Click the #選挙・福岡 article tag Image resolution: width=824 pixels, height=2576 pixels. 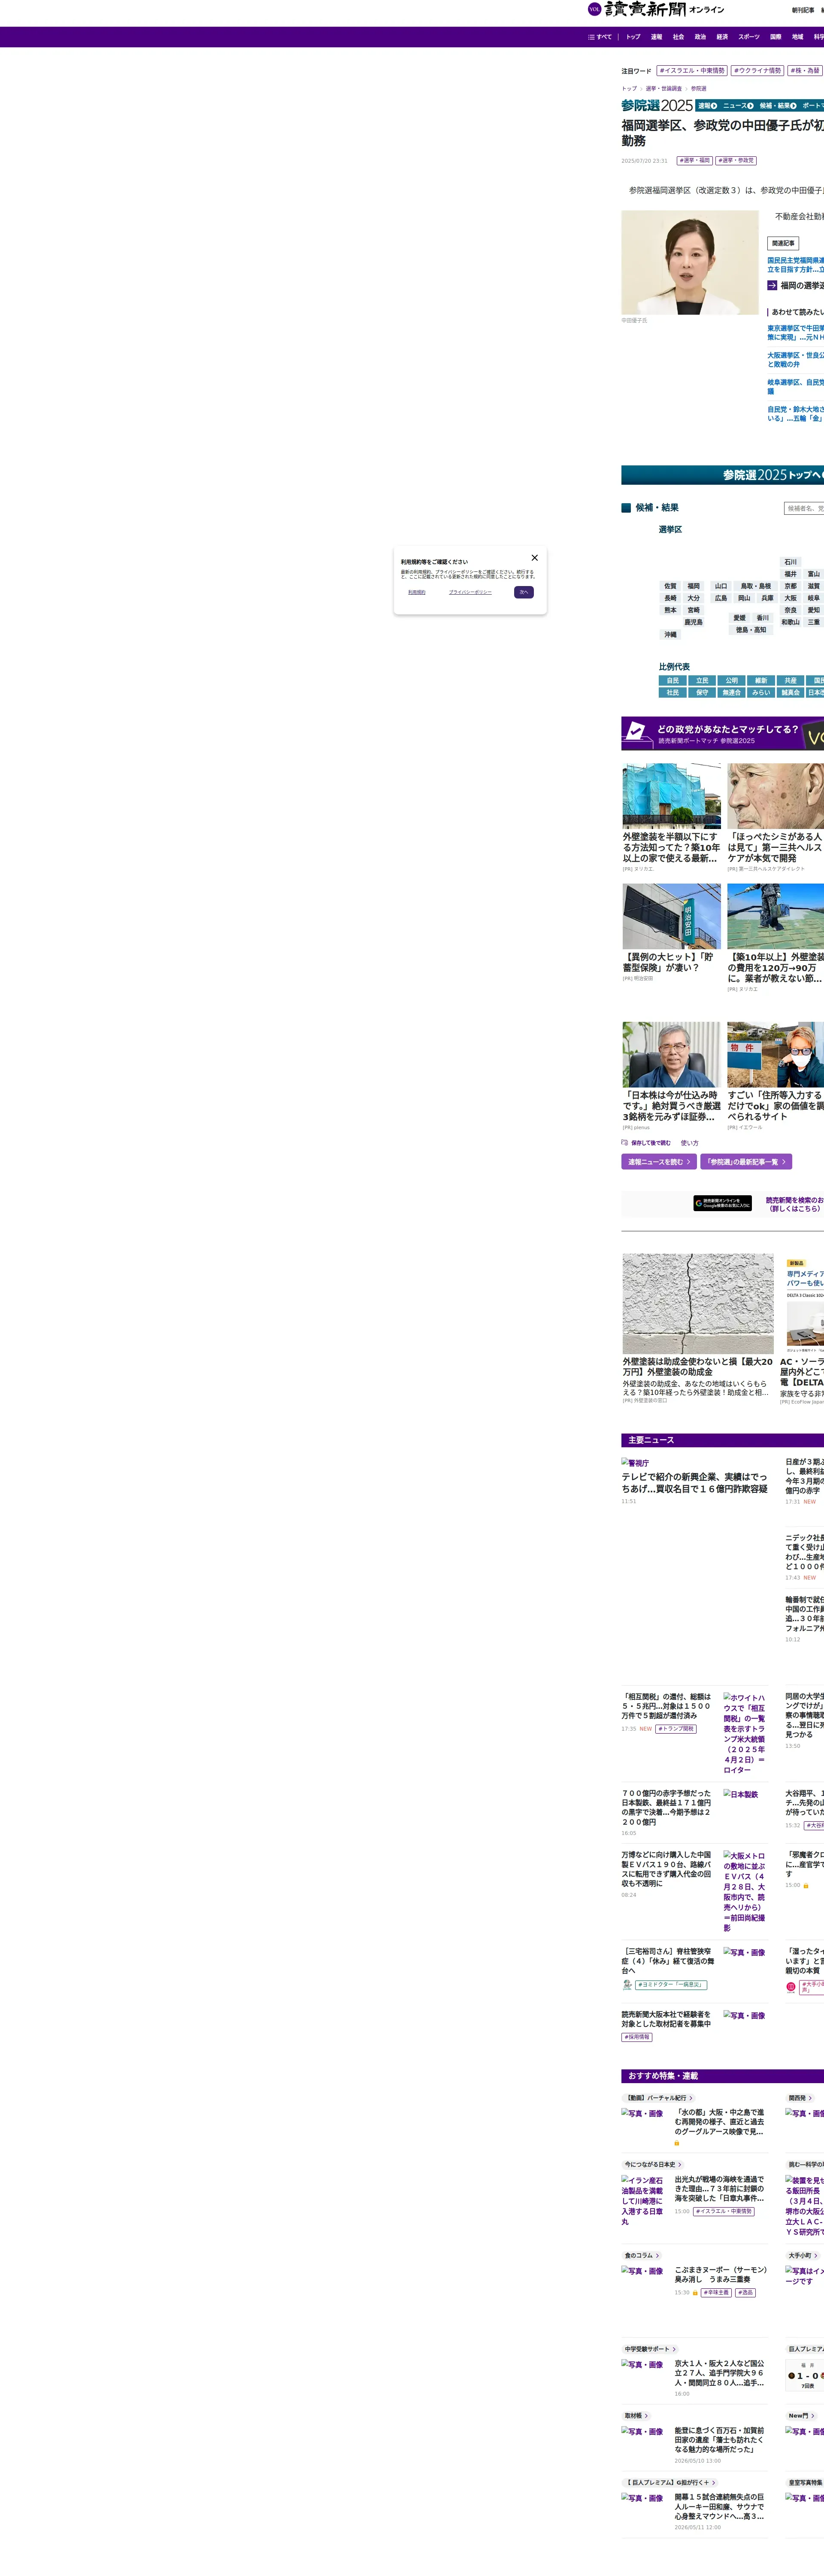[694, 160]
